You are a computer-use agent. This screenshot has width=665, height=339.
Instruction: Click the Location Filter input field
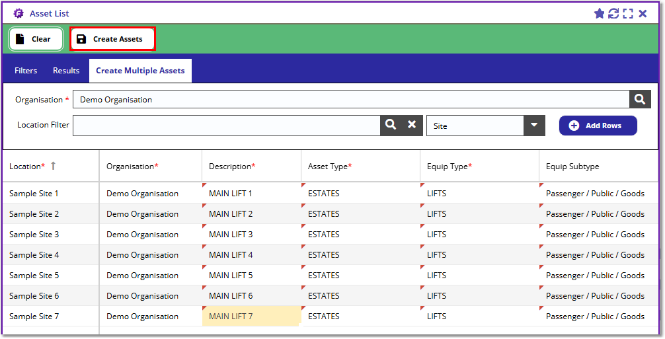[x=227, y=126]
